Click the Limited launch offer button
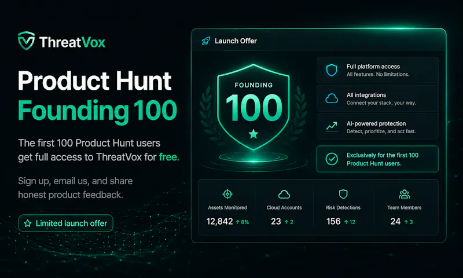The image size is (463, 278). click(65, 224)
